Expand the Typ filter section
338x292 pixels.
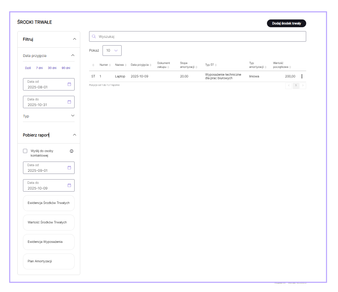pyautogui.click(x=49, y=116)
